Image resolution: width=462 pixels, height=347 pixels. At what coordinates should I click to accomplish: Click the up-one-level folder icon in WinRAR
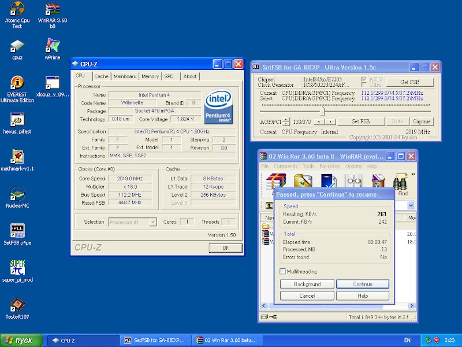[269, 205]
